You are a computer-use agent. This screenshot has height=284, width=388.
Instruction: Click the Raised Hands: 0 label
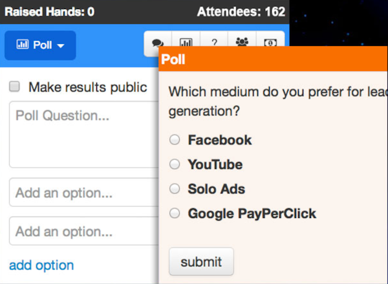tap(50, 12)
